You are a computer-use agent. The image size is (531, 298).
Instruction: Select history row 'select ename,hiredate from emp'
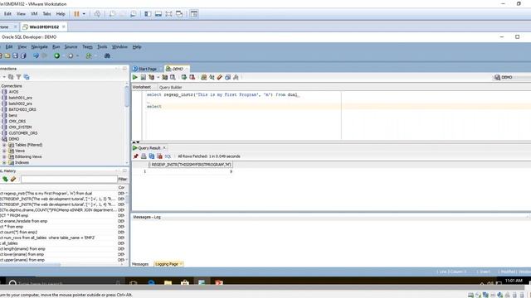tap(57, 221)
